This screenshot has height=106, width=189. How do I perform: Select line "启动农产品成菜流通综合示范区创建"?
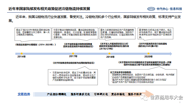[129, 77]
